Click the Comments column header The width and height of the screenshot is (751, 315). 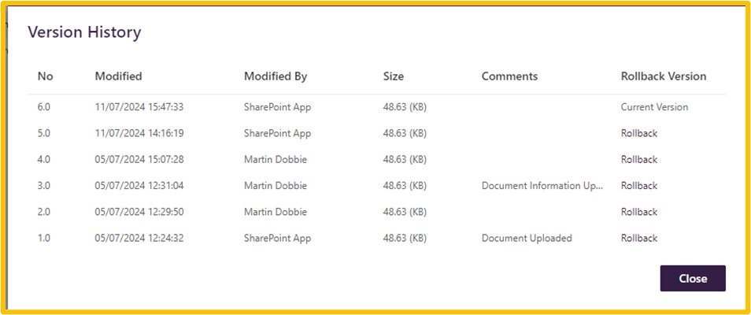pos(509,76)
